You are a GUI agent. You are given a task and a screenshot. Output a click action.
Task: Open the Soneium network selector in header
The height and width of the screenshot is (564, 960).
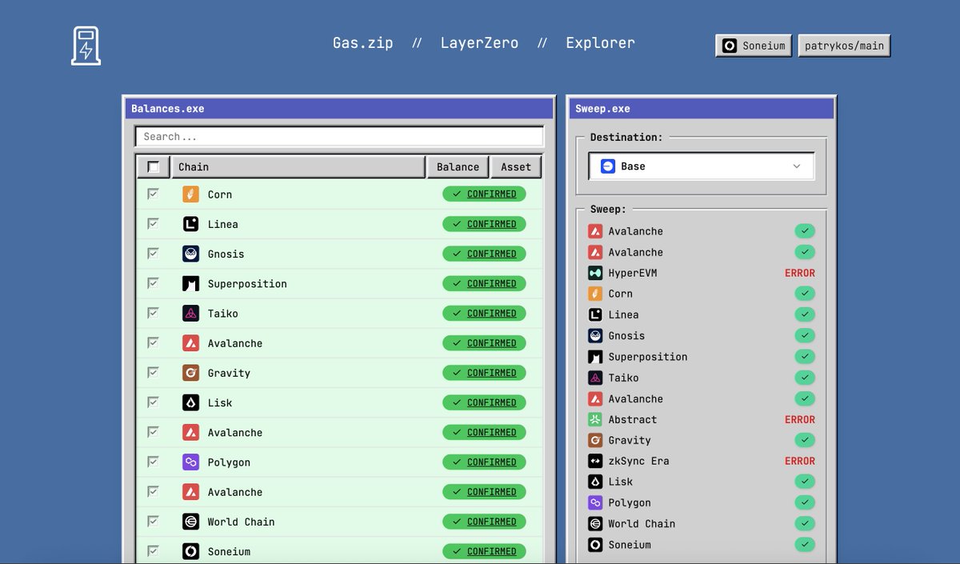pyautogui.click(x=754, y=46)
